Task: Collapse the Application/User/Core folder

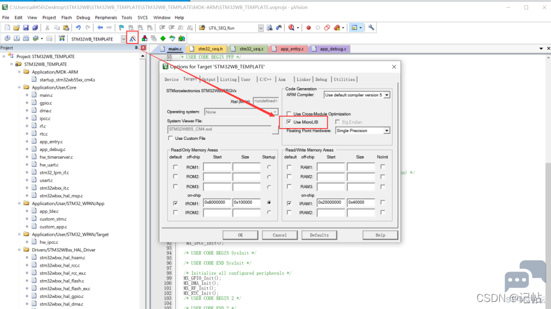Action: [19, 88]
